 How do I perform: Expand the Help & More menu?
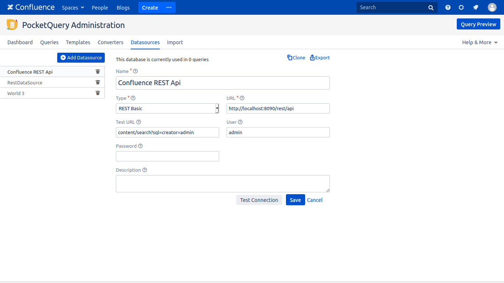click(480, 42)
